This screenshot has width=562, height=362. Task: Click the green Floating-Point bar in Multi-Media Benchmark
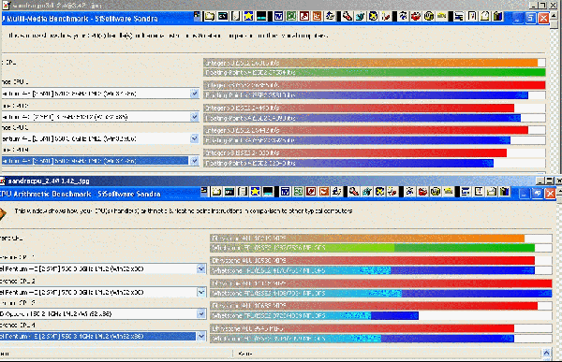(375, 73)
